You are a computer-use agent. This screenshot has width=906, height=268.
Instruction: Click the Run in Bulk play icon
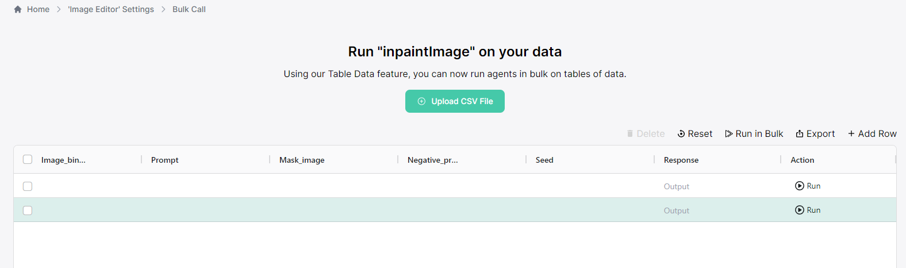tap(729, 133)
